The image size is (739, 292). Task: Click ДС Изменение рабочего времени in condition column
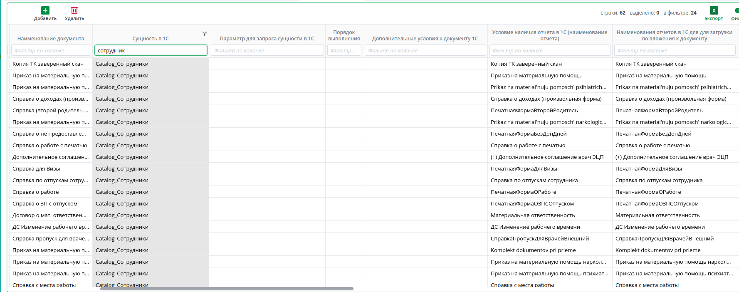535,227
